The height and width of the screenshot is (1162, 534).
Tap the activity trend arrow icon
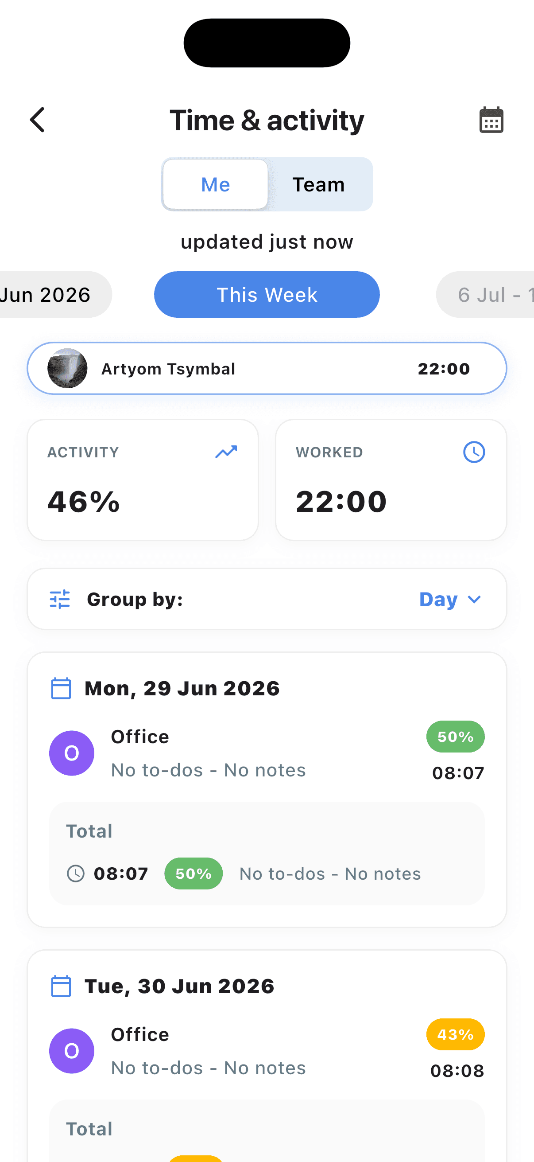coord(226,452)
